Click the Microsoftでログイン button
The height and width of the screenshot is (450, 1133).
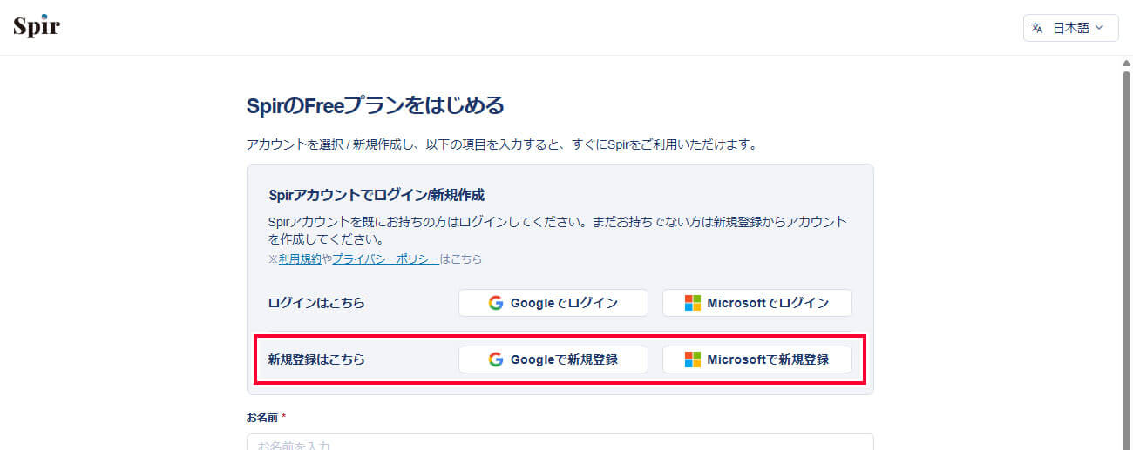click(757, 303)
